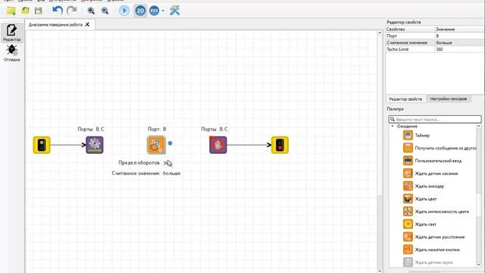Select the Ждать цвет palette block

420,199
